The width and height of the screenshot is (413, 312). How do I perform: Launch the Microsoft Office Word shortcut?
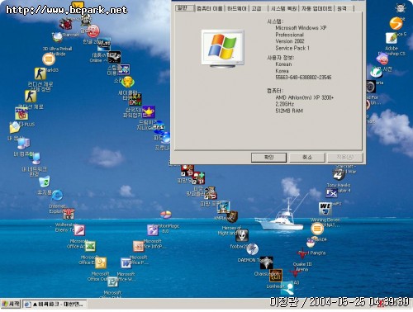[126, 263]
